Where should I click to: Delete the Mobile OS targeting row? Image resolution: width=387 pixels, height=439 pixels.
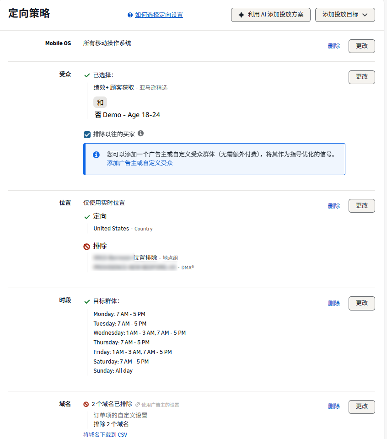(x=334, y=46)
